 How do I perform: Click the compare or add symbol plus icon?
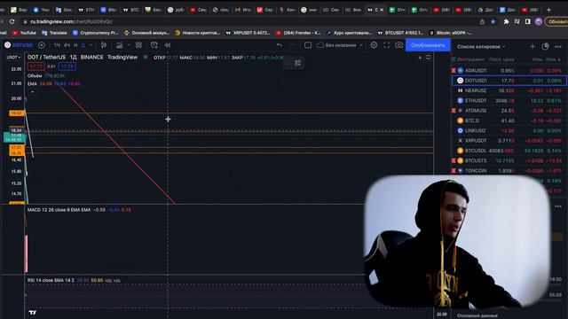(x=42, y=45)
